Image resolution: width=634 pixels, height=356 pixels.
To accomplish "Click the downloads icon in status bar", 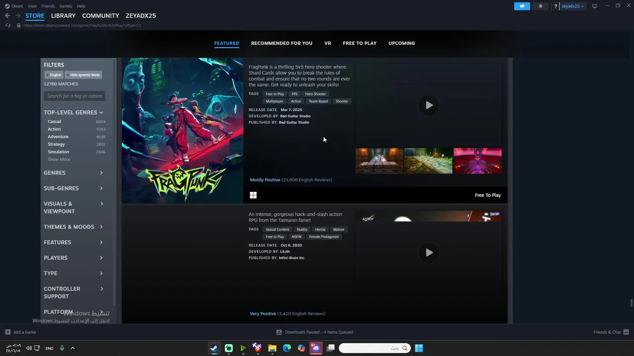I will click(279, 332).
